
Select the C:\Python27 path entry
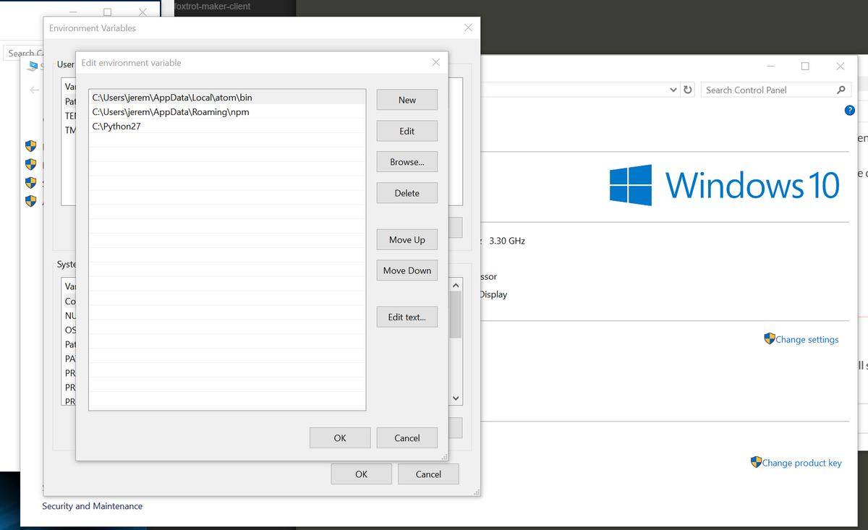coord(227,126)
